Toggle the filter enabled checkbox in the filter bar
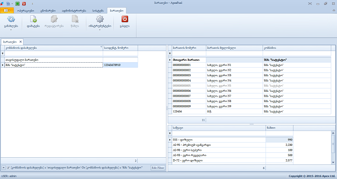 point(8,168)
